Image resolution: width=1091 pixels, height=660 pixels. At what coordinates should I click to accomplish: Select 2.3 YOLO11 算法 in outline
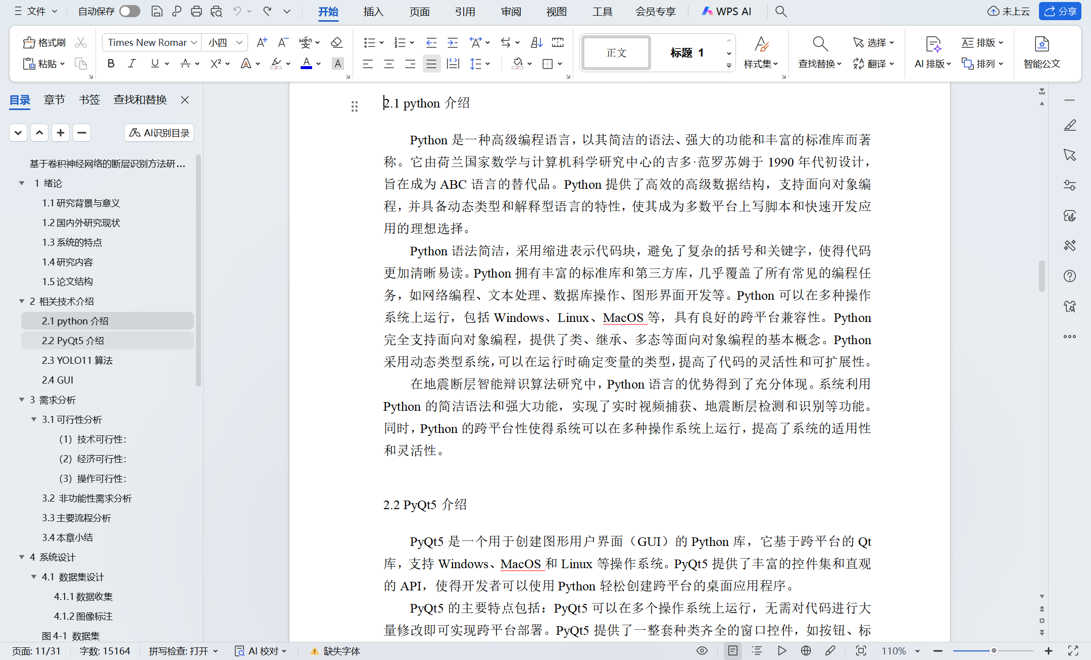tap(77, 360)
